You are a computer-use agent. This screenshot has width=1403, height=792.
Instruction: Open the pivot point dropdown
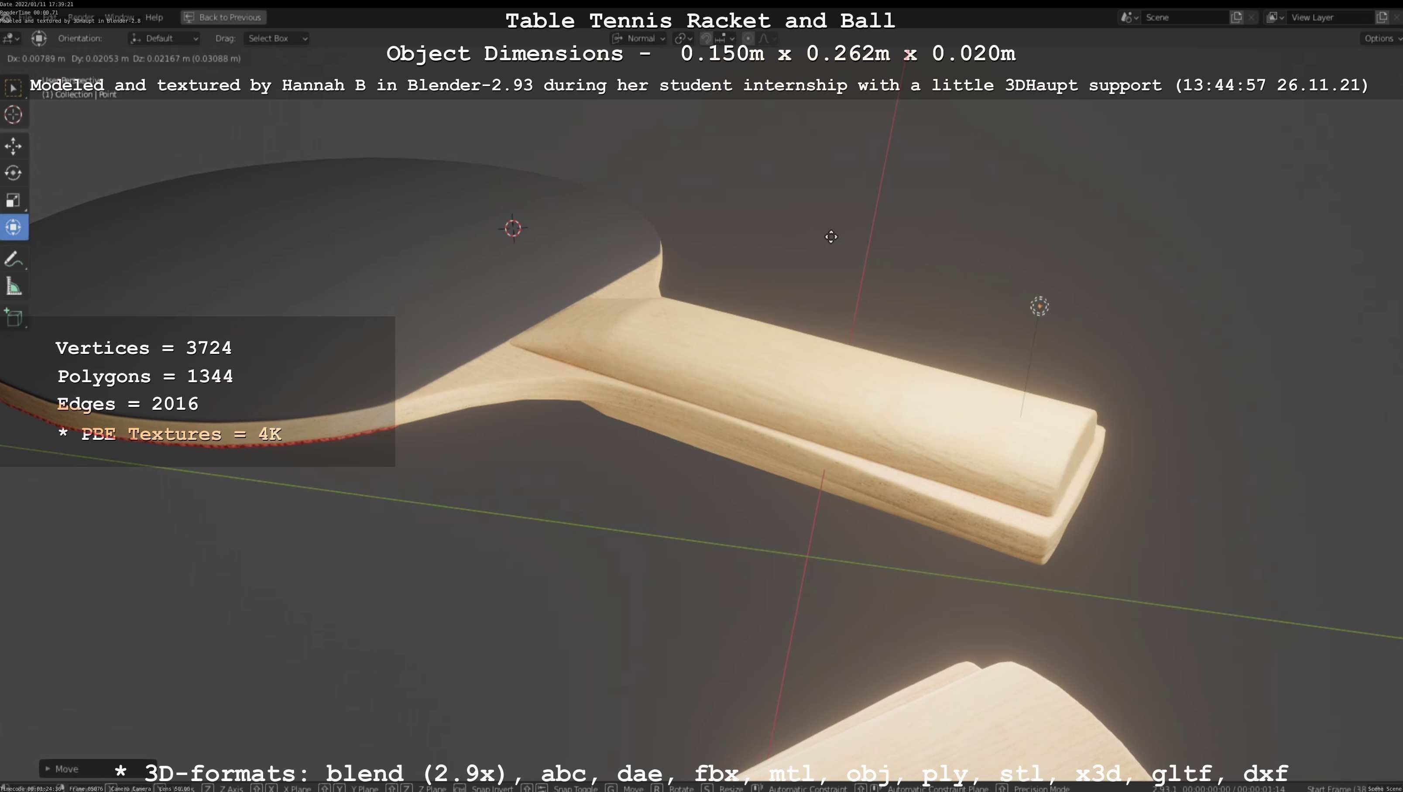coord(683,38)
